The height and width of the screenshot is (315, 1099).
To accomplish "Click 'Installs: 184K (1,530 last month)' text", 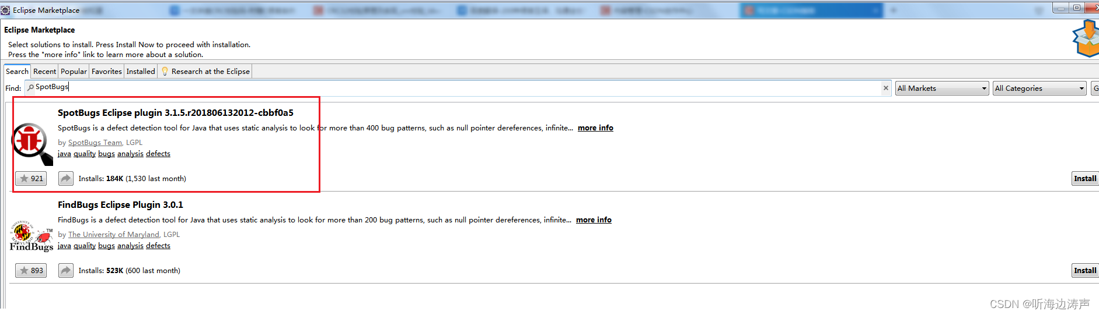I will [x=132, y=179].
